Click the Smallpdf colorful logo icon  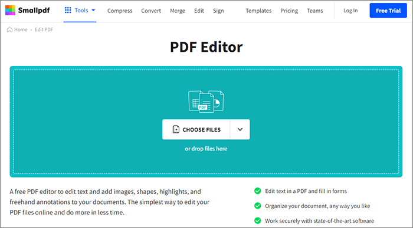[x=10, y=10]
